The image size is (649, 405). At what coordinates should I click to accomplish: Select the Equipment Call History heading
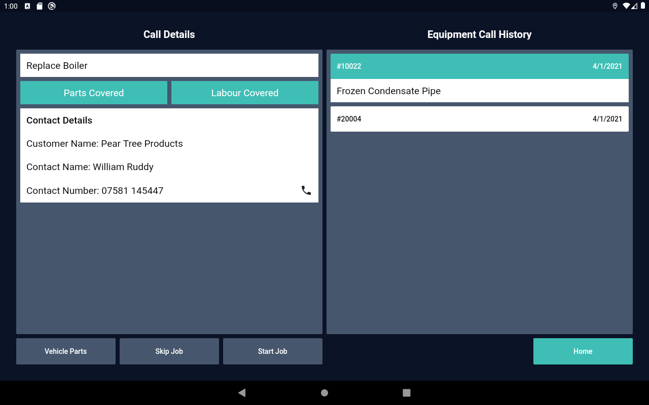[x=480, y=34]
